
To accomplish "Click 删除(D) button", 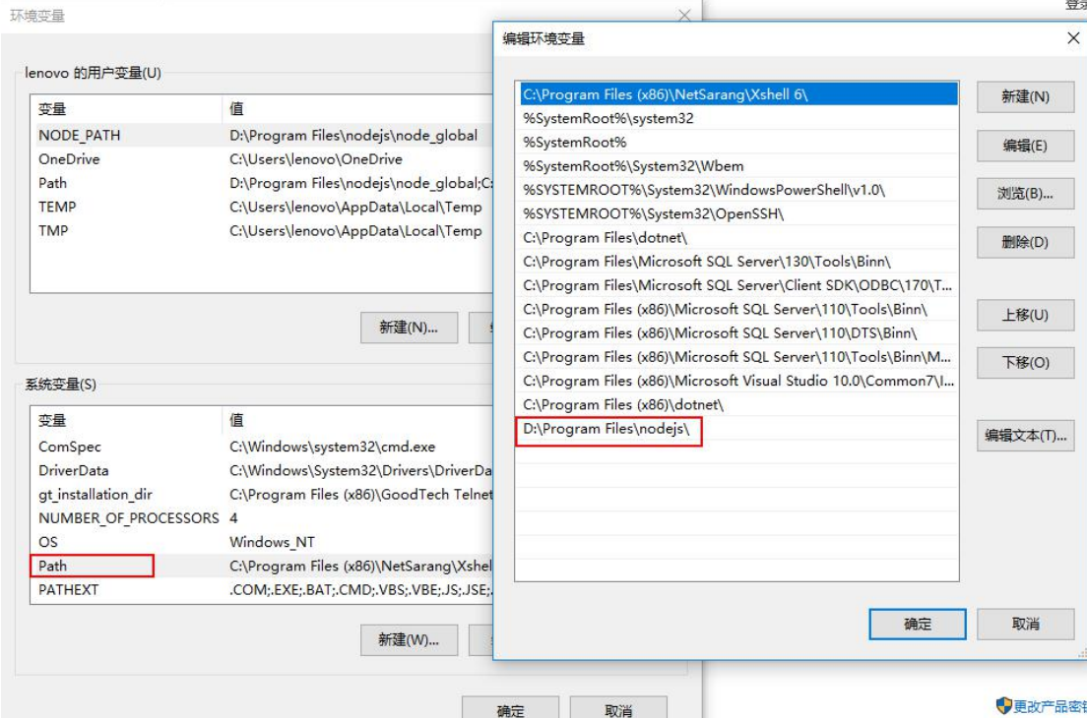I will [1025, 242].
